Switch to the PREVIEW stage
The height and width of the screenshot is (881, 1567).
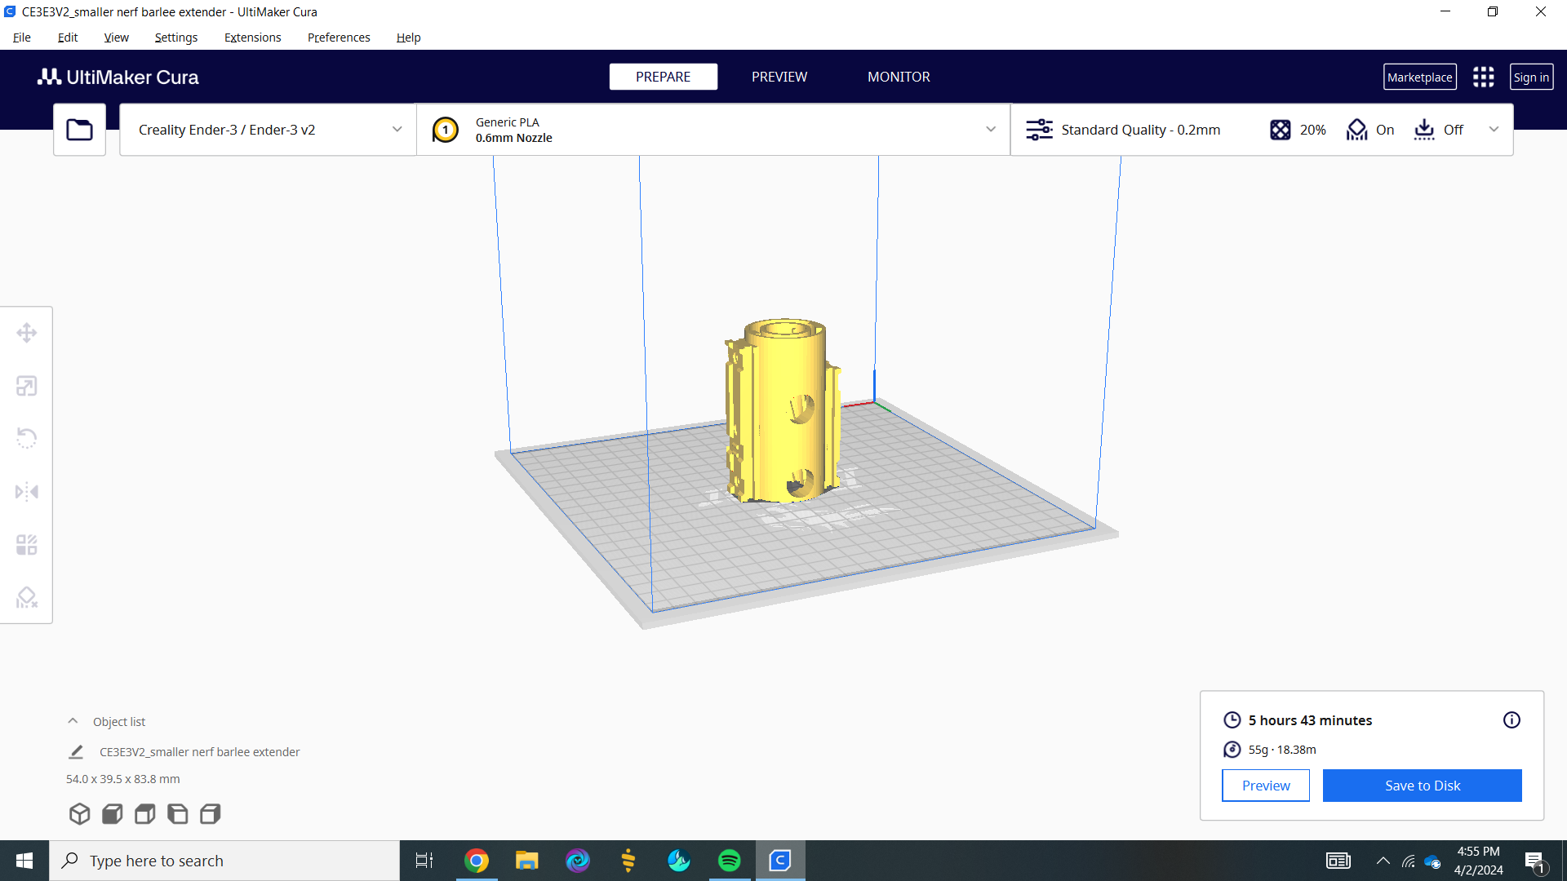point(779,77)
